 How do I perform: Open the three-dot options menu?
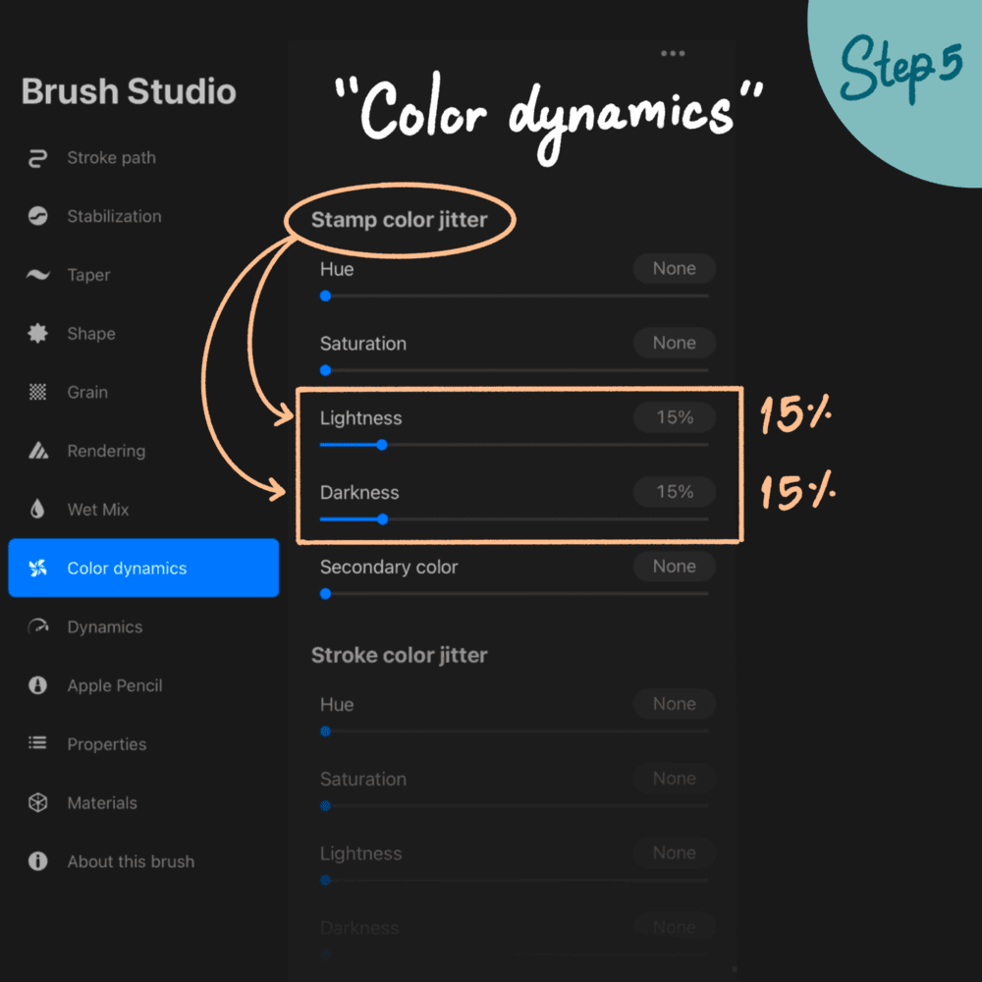point(673,54)
